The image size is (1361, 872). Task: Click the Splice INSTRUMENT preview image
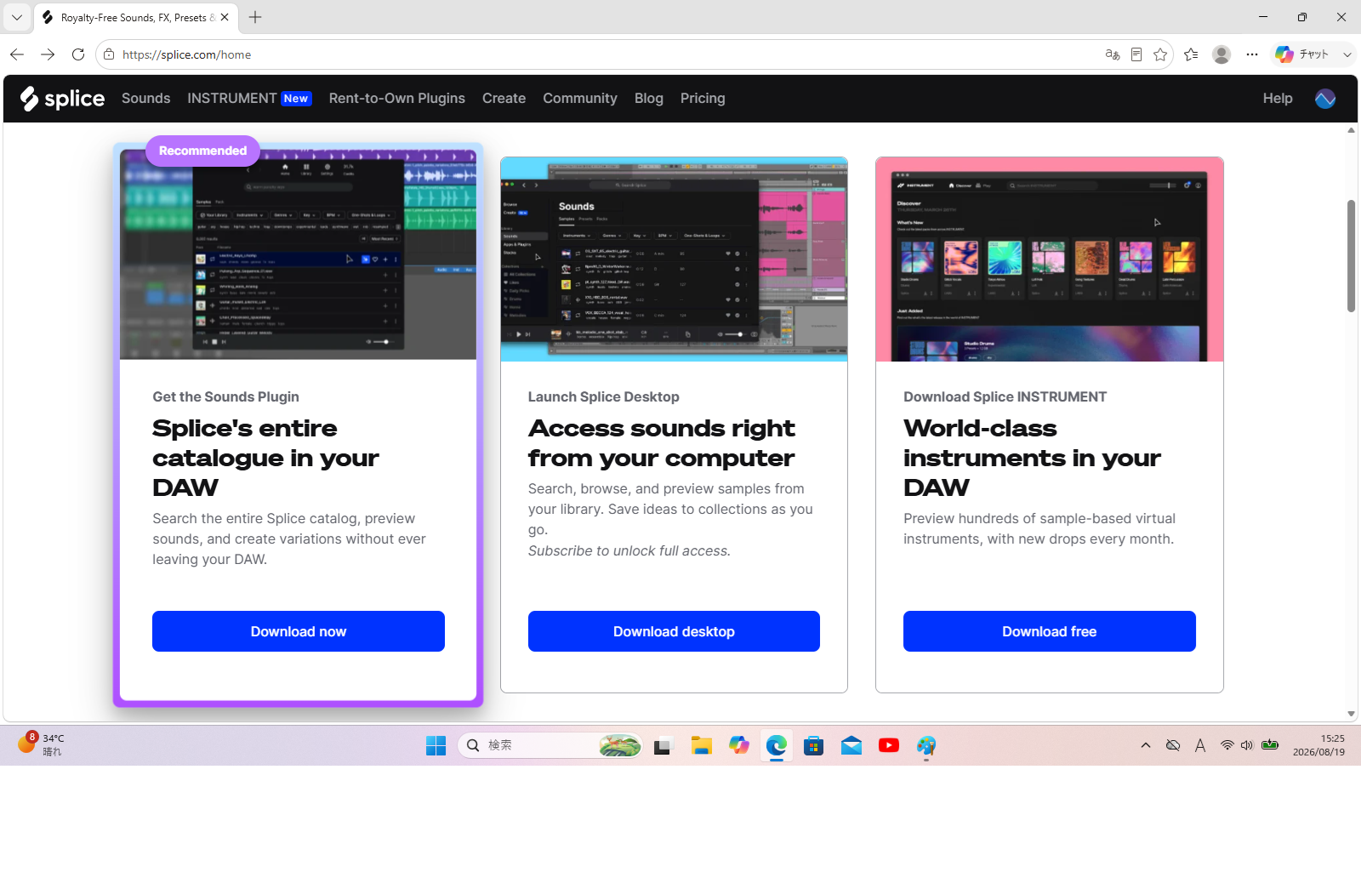click(x=1050, y=259)
